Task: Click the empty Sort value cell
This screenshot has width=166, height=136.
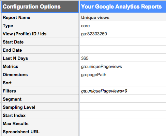Action: 110,82
